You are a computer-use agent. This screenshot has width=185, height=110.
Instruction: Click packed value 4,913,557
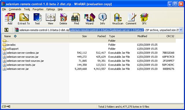point(100,69)
